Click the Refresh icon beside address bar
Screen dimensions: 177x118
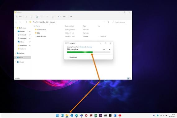[108, 22]
